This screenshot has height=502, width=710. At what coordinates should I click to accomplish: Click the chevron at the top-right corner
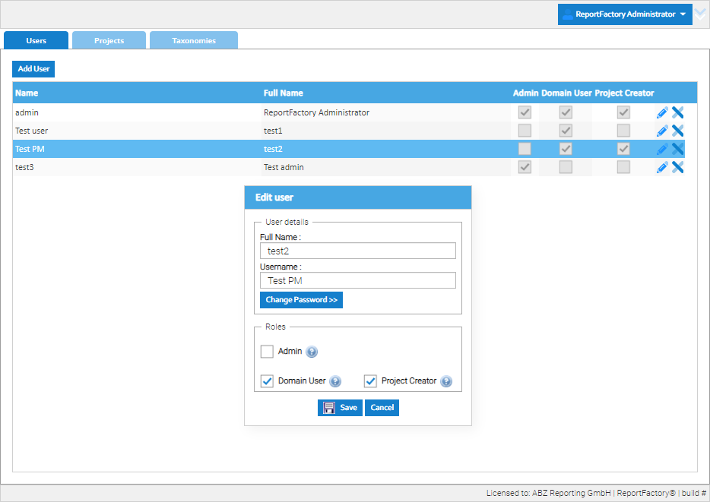(x=701, y=13)
